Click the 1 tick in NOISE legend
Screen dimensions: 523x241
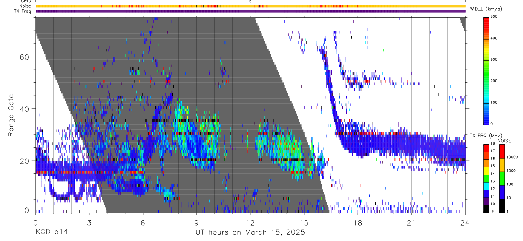point(507,211)
